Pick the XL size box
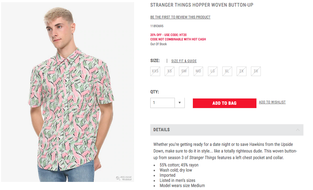Viewport: 313px width, 190px height. (x=227, y=71)
